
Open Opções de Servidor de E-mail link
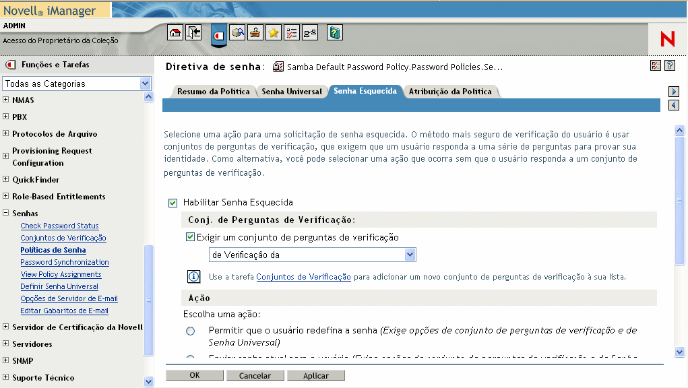click(x=69, y=298)
